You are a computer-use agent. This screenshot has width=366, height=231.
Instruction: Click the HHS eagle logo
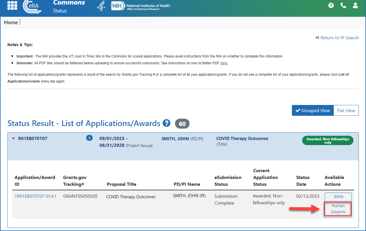coord(101,6)
